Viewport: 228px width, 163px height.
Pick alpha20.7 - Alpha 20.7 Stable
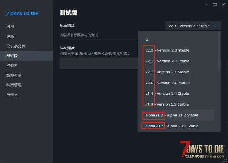click(x=178, y=126)
